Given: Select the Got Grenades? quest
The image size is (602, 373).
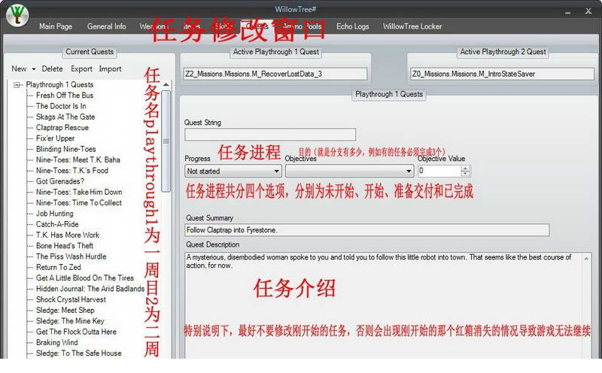Looking at the screenshot, I should coord(60,181).
